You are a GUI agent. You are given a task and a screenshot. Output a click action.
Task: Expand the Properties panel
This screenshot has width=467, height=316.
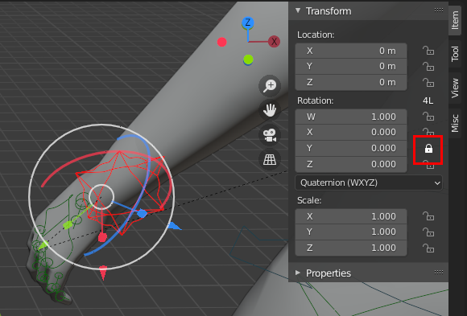[x=298, y=273]
